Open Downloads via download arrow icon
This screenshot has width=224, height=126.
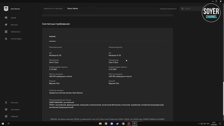coord(6,103)
